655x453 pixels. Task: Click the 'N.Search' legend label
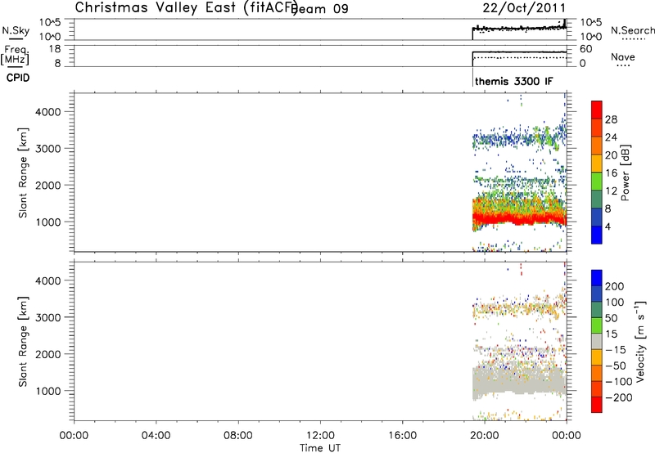(632, 30)
